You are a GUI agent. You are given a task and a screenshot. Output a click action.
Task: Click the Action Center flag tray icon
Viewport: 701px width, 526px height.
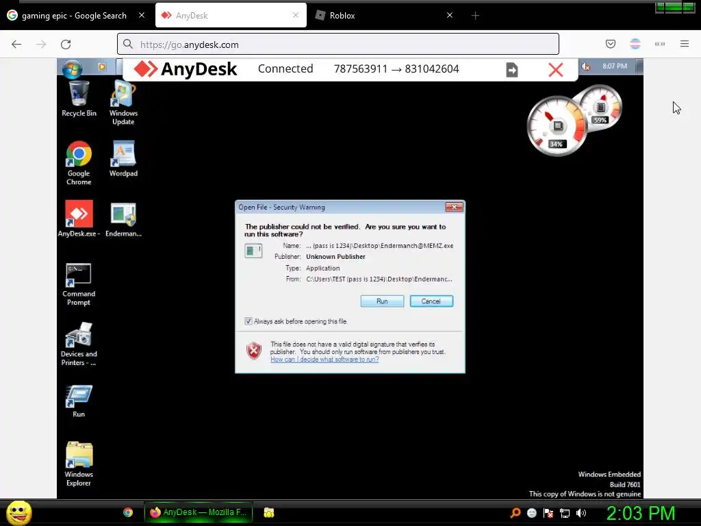pyautogui.click(x=548, y=513)
